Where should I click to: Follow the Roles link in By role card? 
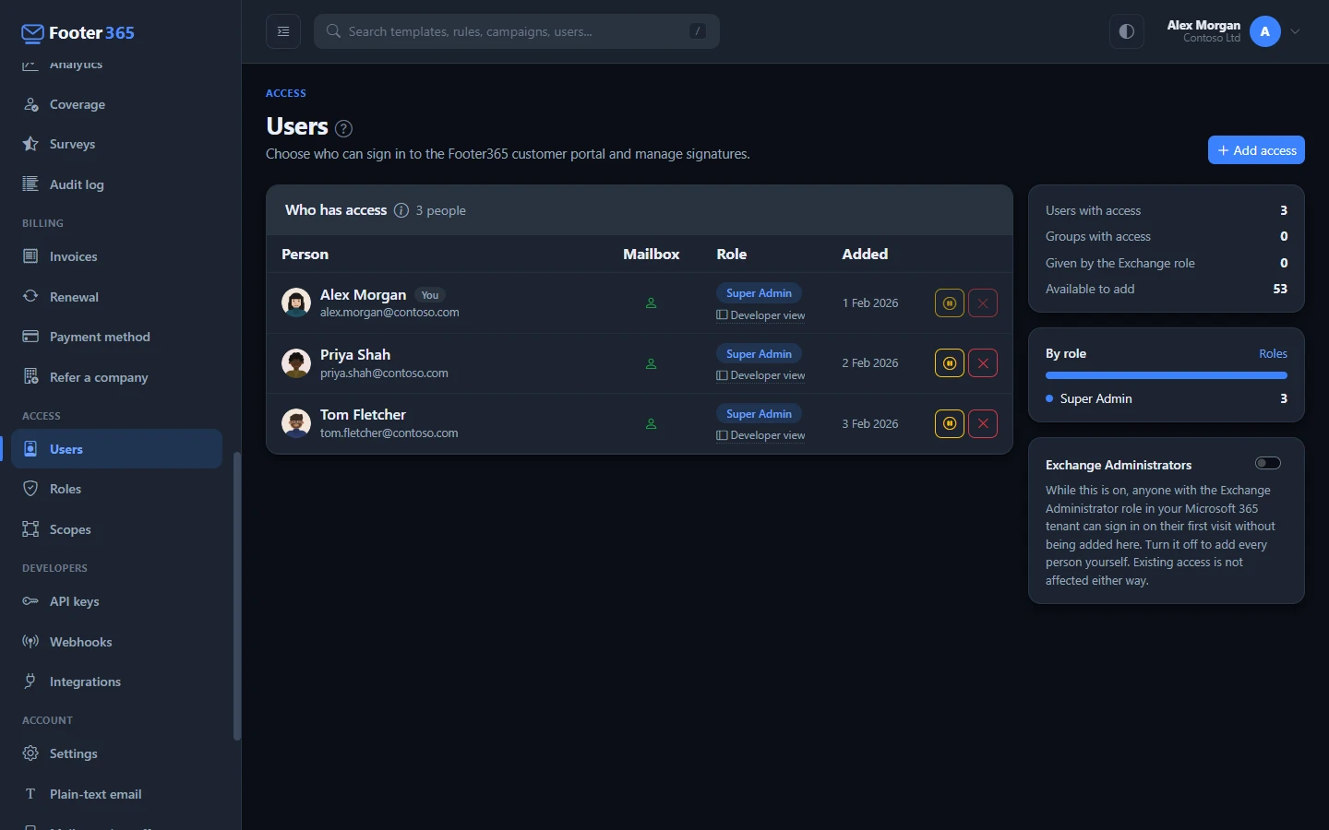[x=1273, y=353]
